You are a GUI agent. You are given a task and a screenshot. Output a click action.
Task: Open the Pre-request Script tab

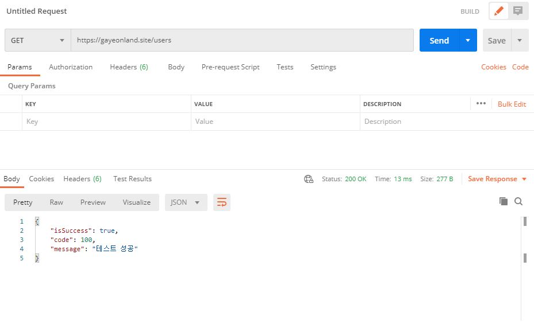pyautogui.click(x=230, y=67)
